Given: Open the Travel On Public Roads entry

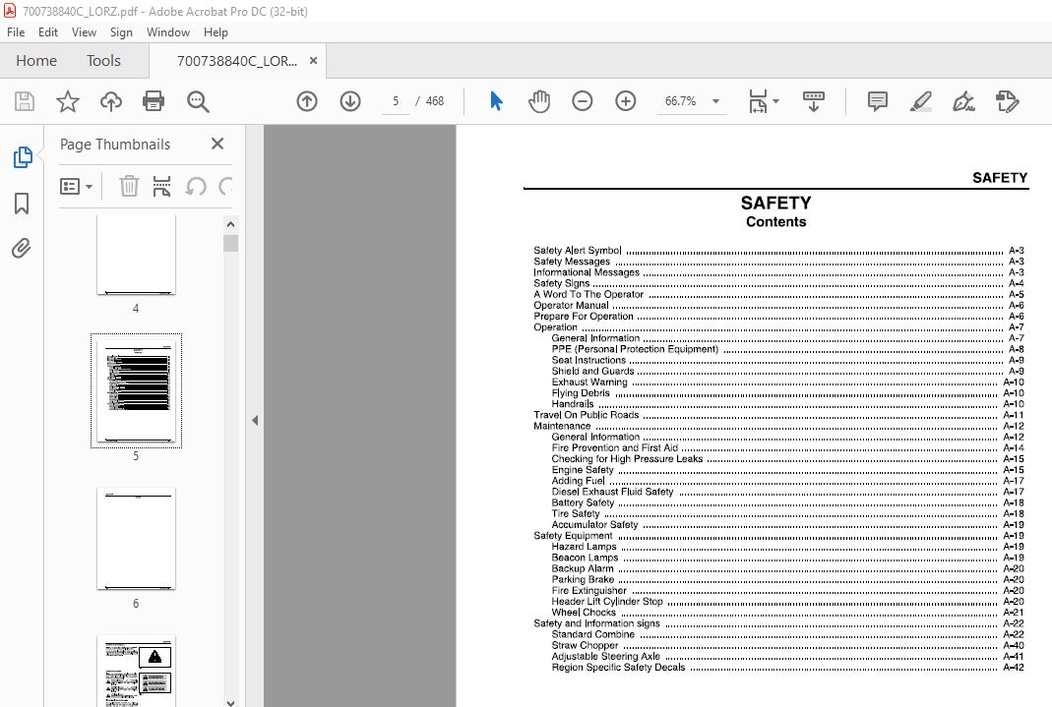Looking at the screenshot, I should pos(778,415).
